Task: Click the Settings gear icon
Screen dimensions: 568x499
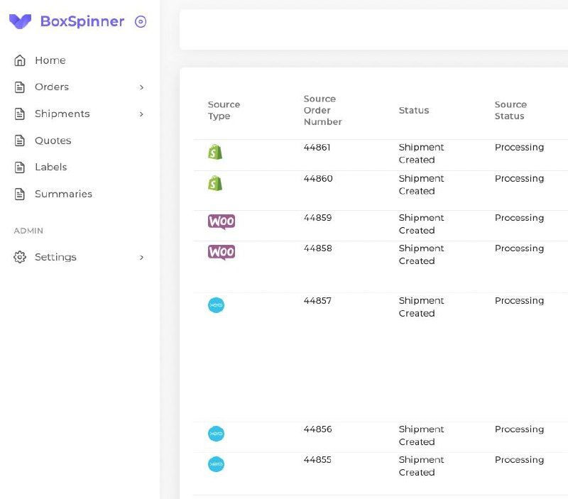Action: pos(20,257)
